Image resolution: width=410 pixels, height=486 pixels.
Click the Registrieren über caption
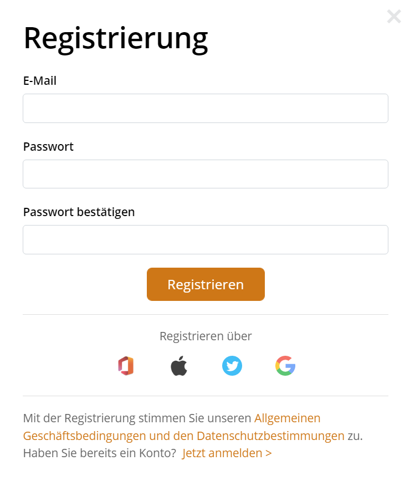pos(206,336)
